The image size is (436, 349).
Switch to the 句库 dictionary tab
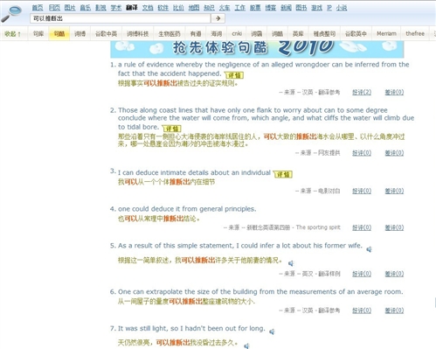[x=38, y=34]
